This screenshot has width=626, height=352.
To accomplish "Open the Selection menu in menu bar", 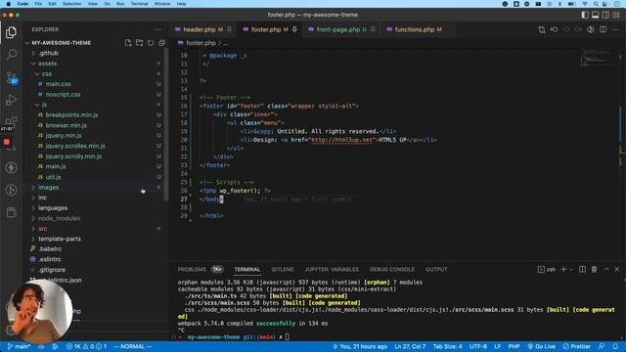I will pyautogui.click(x=71, y=4).
